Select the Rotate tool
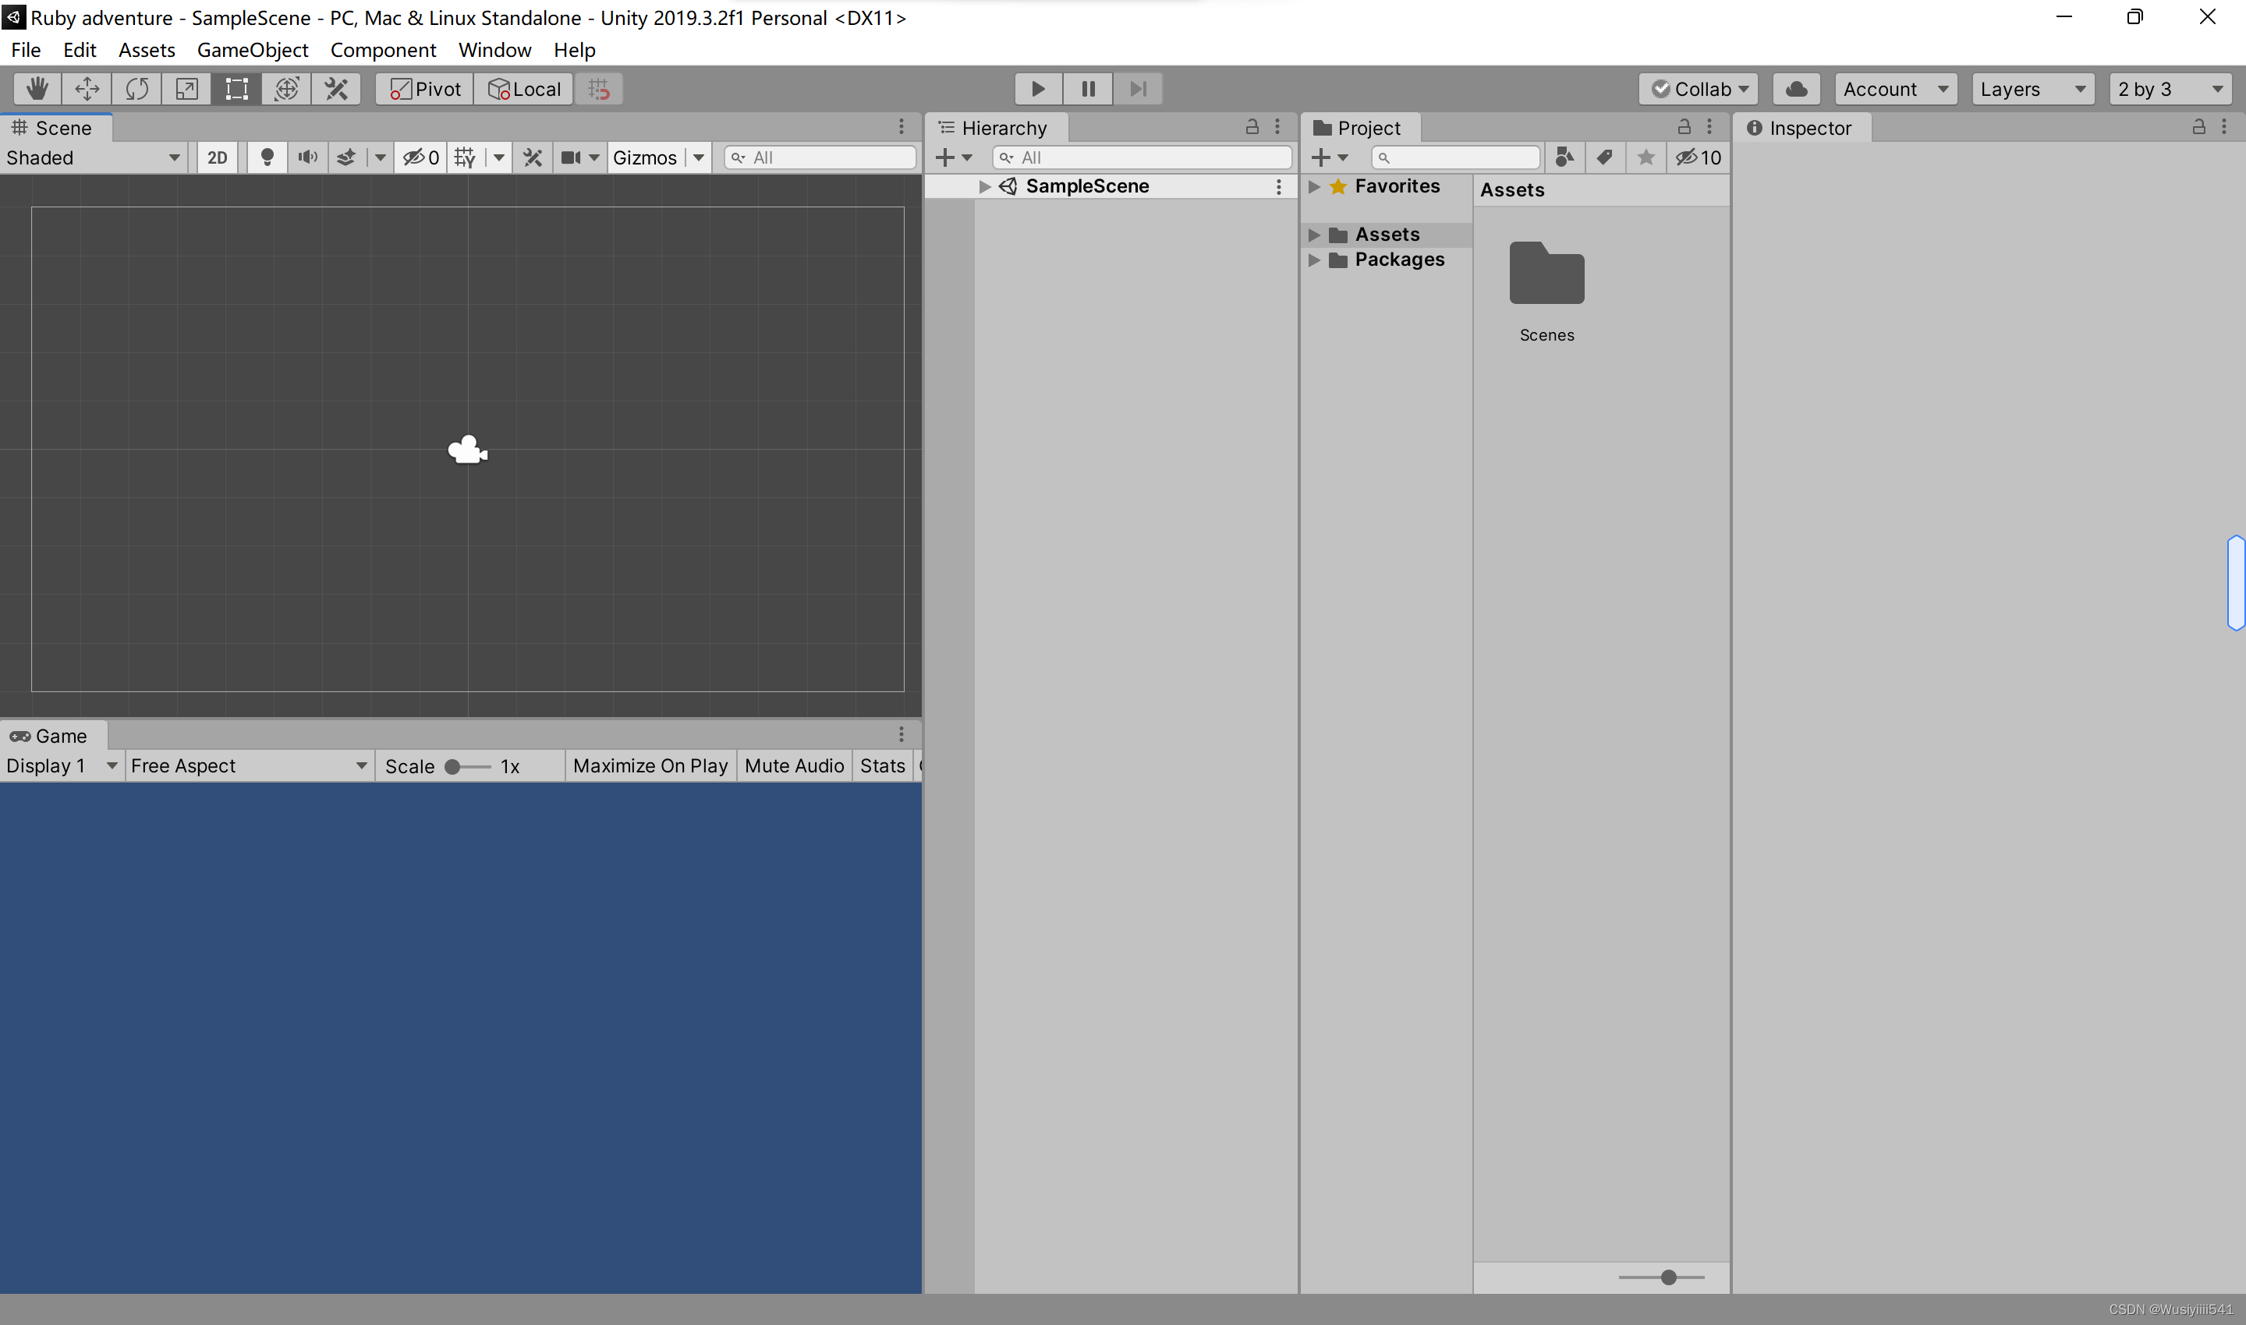 click(x=136, y=88)
